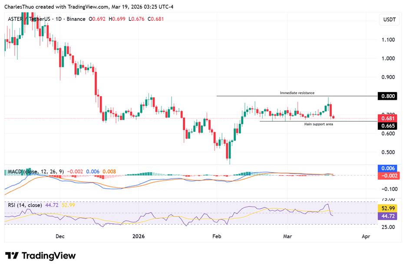Screen dimensions: 406x269
Task: Click the USDT currency label box
Action: pos(388,20)
